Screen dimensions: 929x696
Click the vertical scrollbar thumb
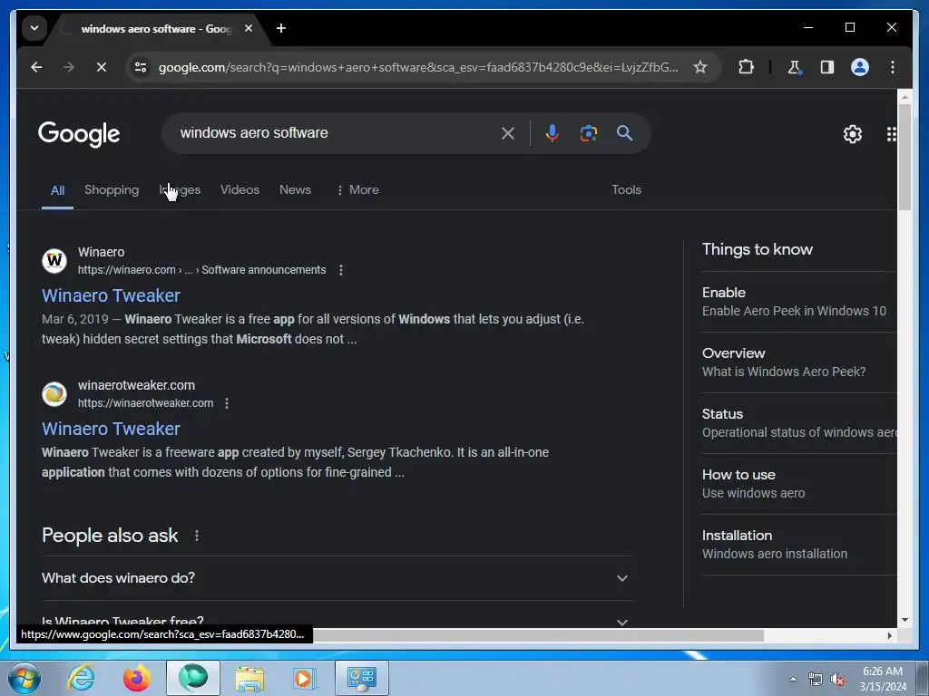tap(905, 156)
